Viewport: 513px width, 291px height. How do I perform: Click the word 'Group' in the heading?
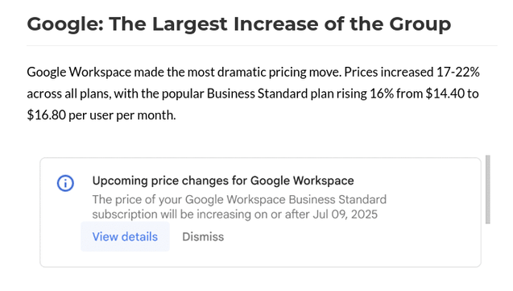pos(420,24)
